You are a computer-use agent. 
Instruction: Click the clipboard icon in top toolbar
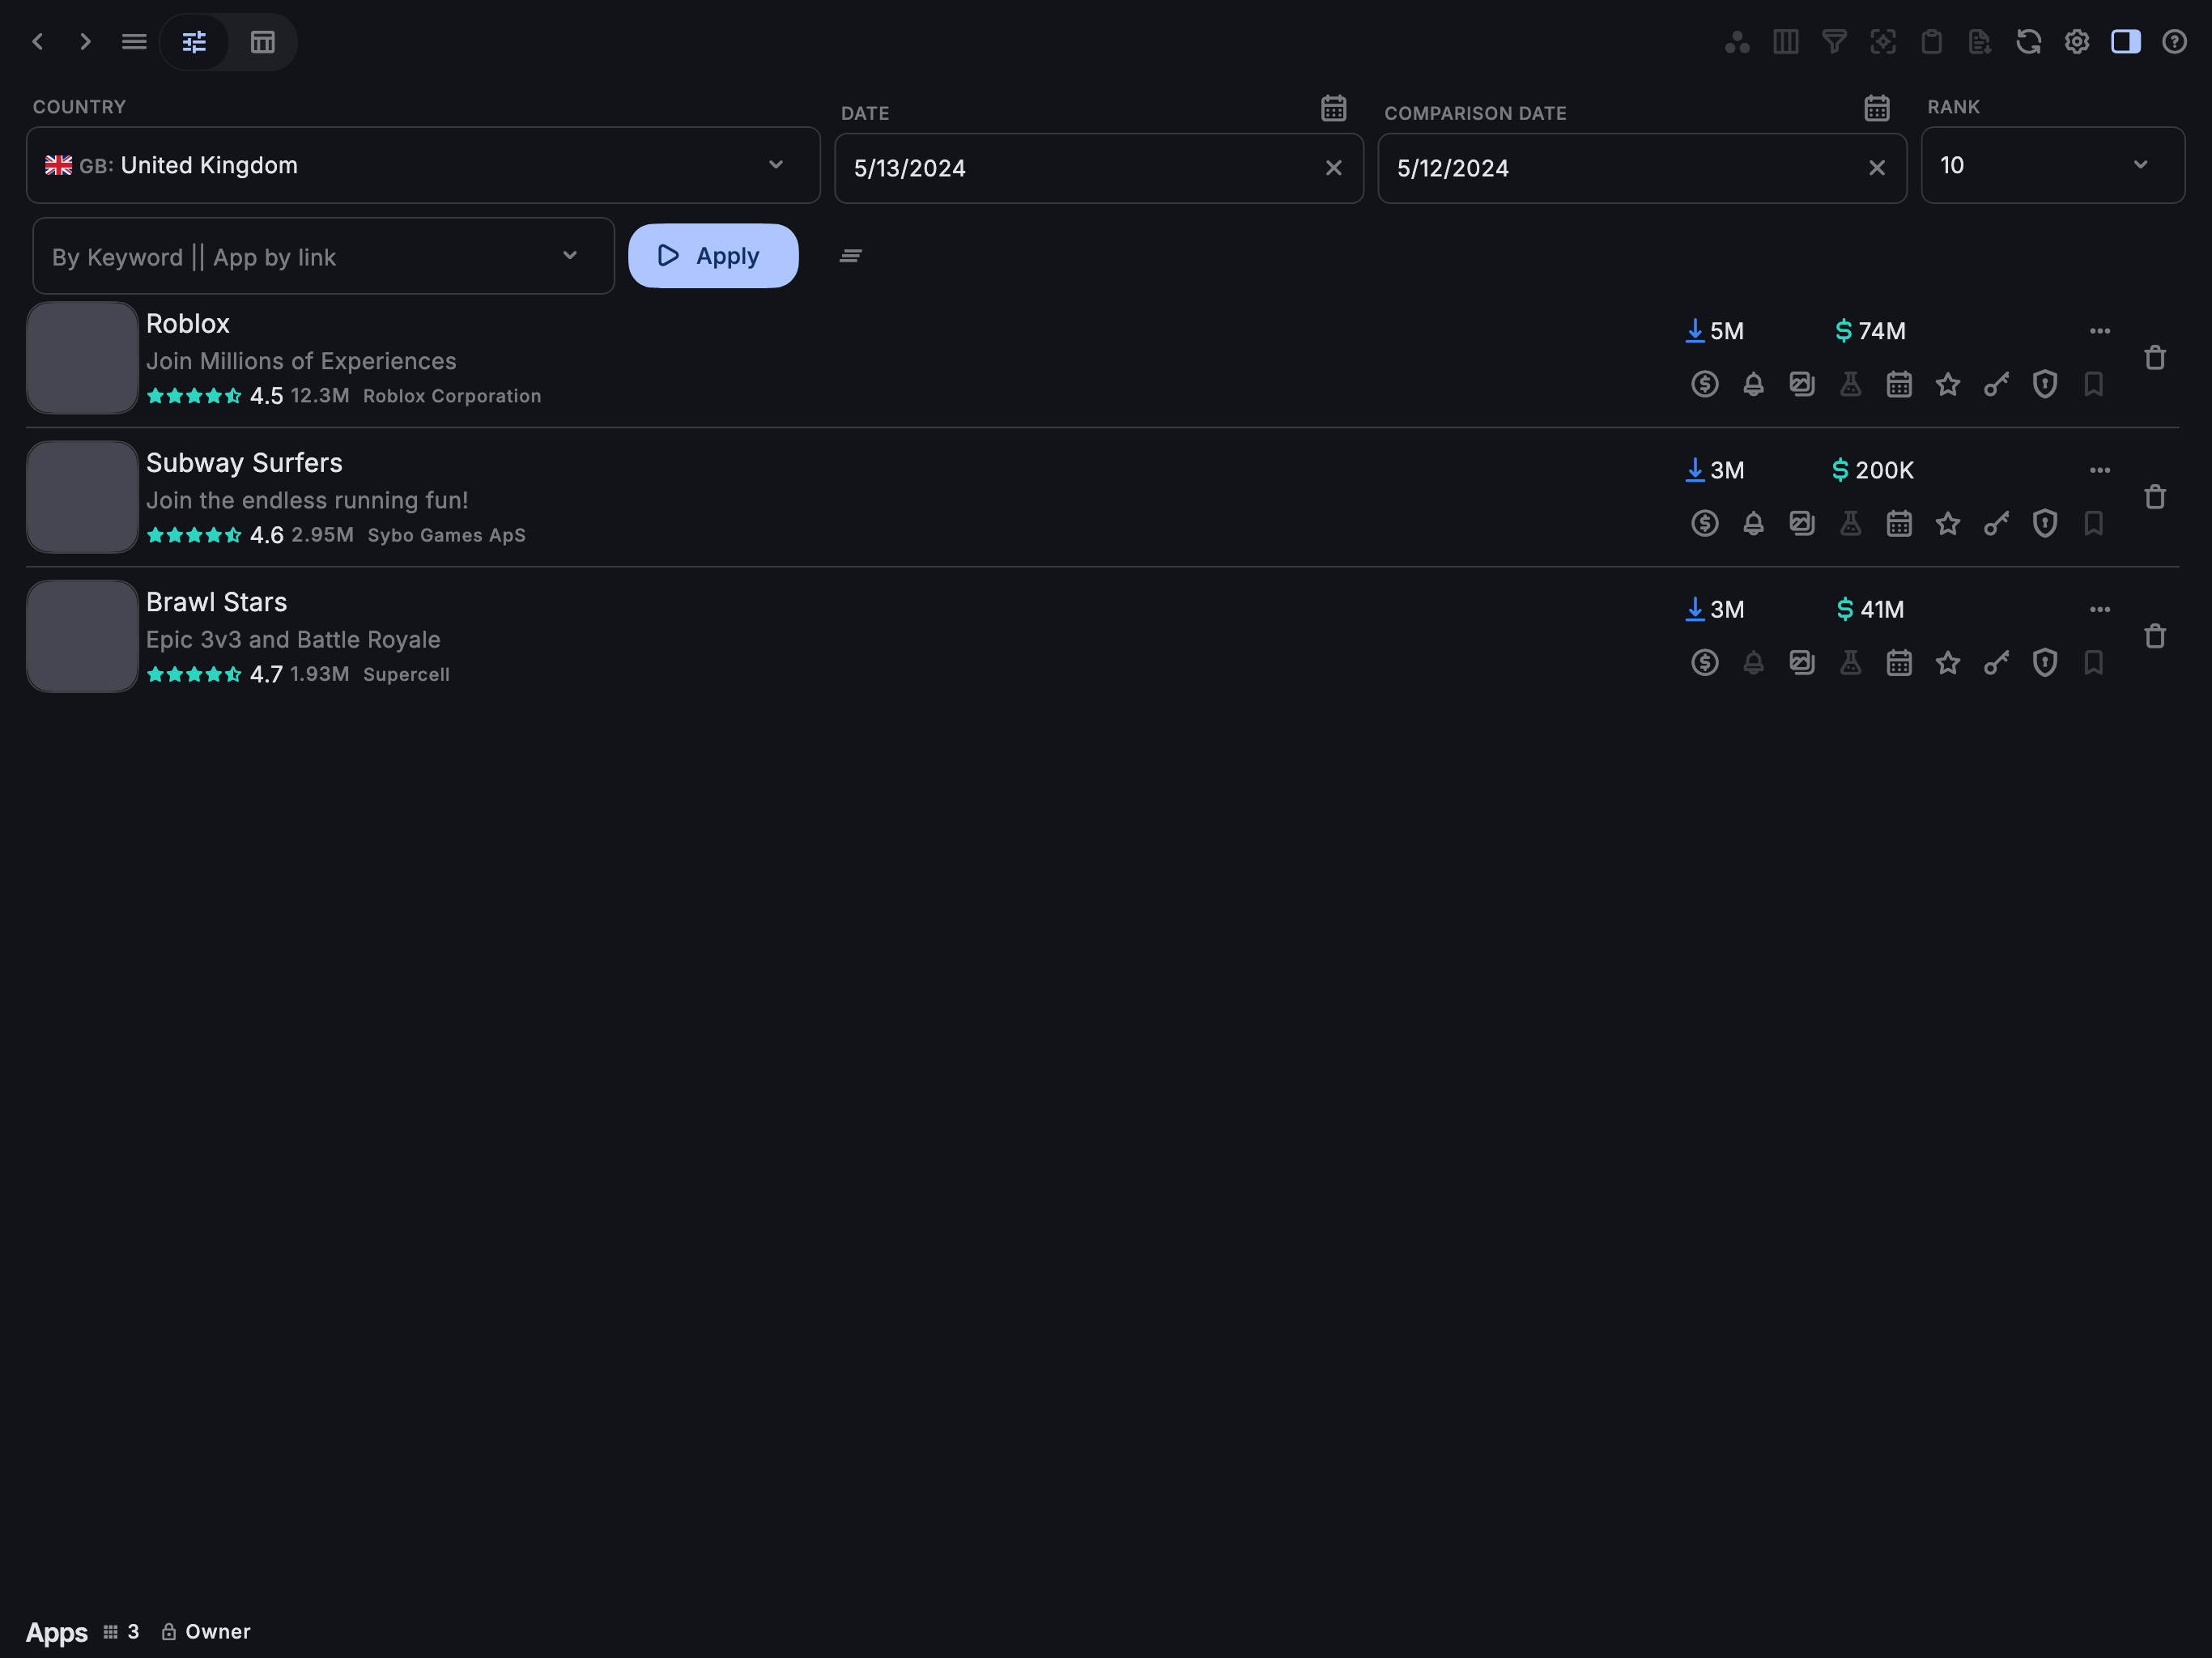pyautogui.click(x=1932, y=42)
